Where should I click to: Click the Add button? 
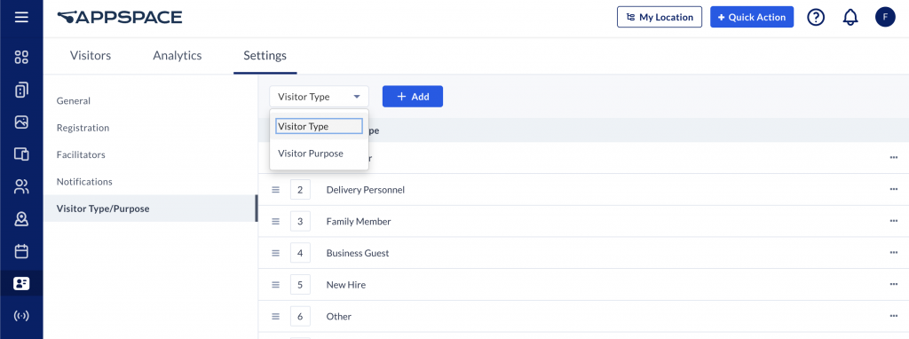click(x=413, y=97)
